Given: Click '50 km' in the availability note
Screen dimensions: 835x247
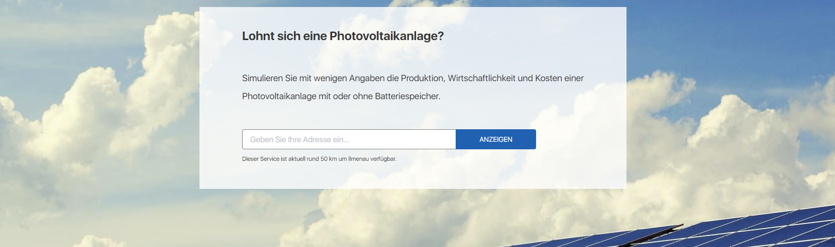Looking at the screenshot, I should [329, 159].
